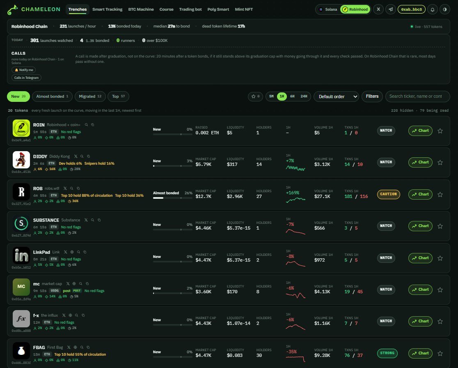Star the DIDDY token

(x=440, y=163)
